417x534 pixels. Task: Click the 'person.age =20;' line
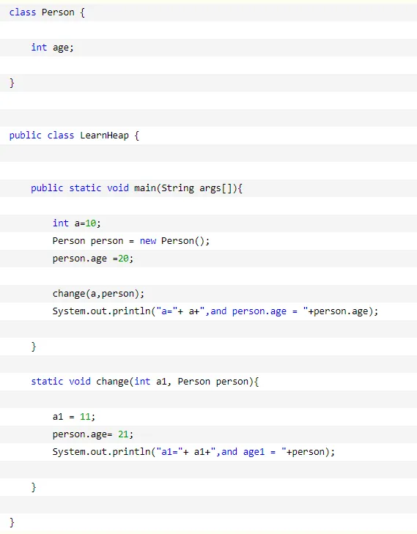pos(92,259)
